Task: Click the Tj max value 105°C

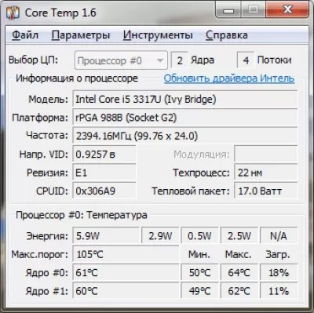Action: coord(126,254)
